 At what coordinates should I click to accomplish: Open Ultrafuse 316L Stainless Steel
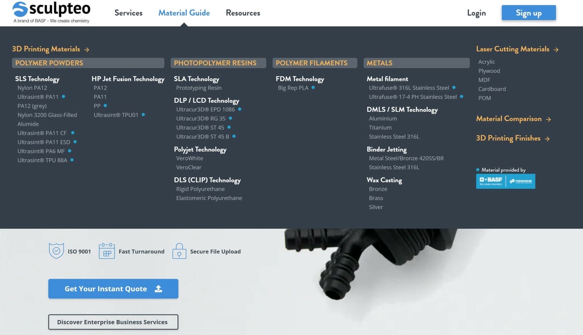pyautogui.click(x=409, y=88)
